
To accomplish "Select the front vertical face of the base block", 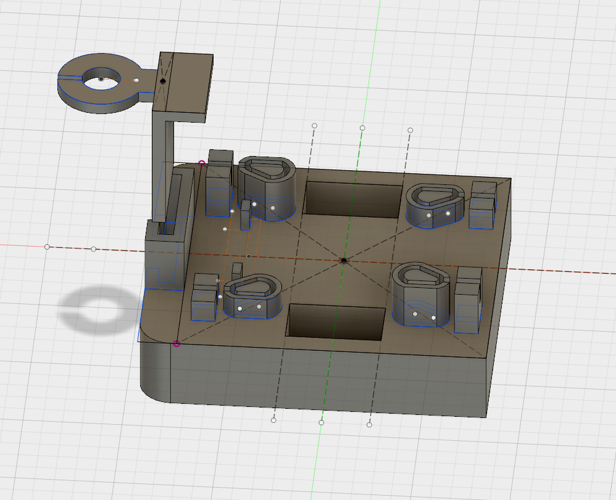I will coord(328,380).
